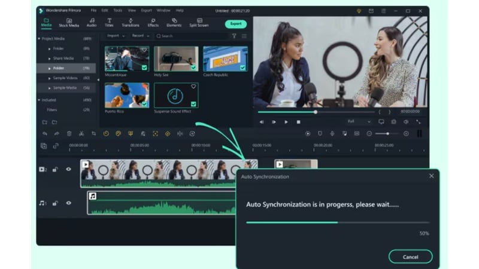
Task: Click the preview playback progress slider
Action: (x=316, y=112)
